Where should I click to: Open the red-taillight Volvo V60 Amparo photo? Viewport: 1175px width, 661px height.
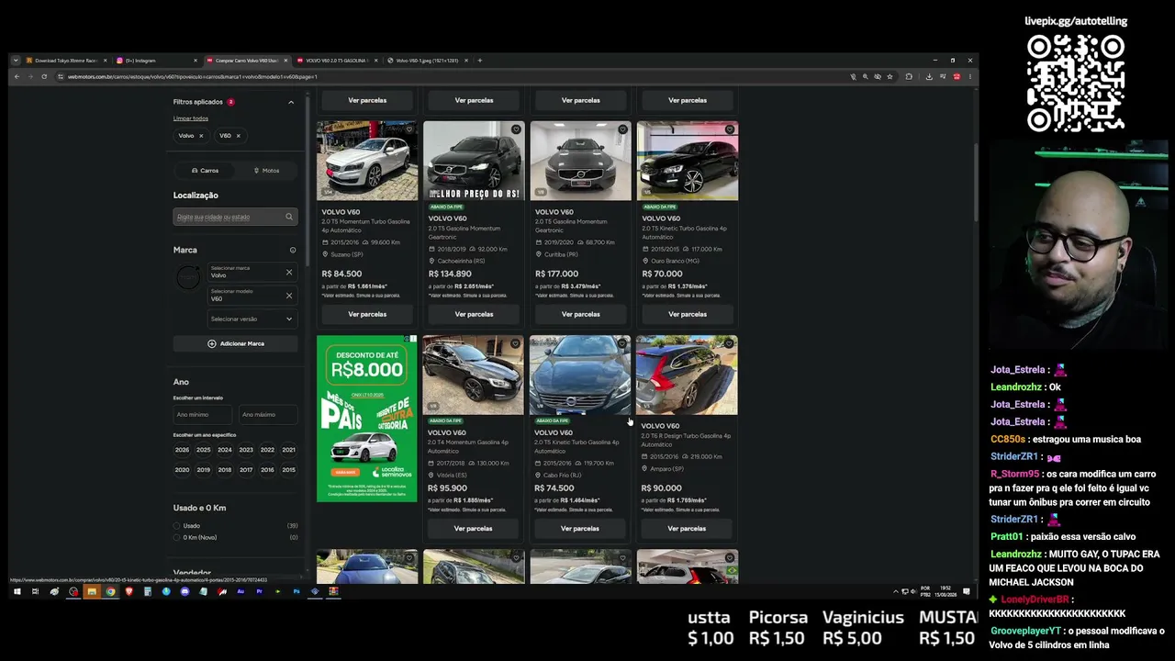pos(687,375)
